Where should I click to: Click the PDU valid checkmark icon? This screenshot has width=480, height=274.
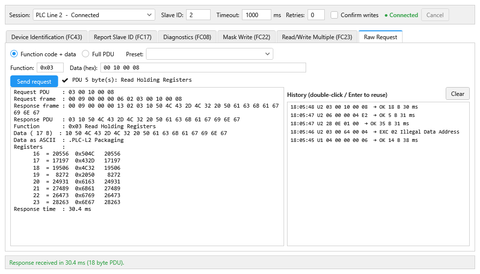[x=65, y=80]
